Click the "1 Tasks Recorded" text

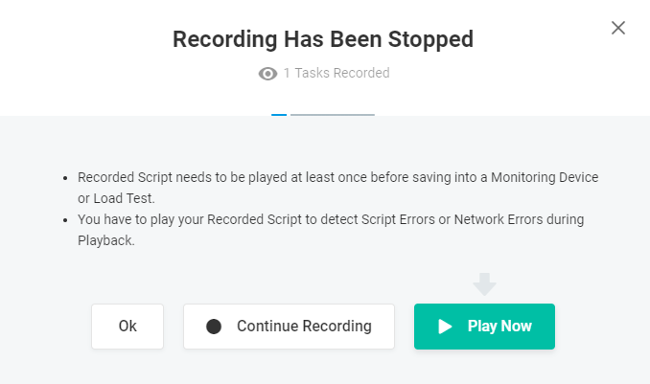click(x=337, y=73)
